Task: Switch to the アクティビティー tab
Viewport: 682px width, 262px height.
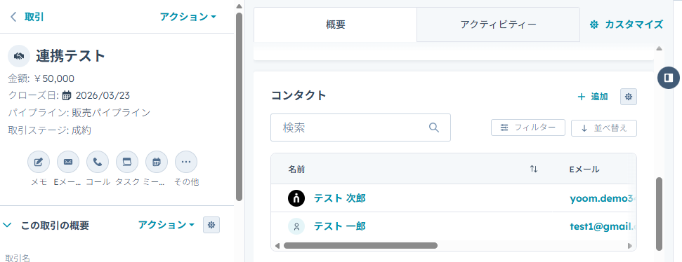Action: point(498,25)
